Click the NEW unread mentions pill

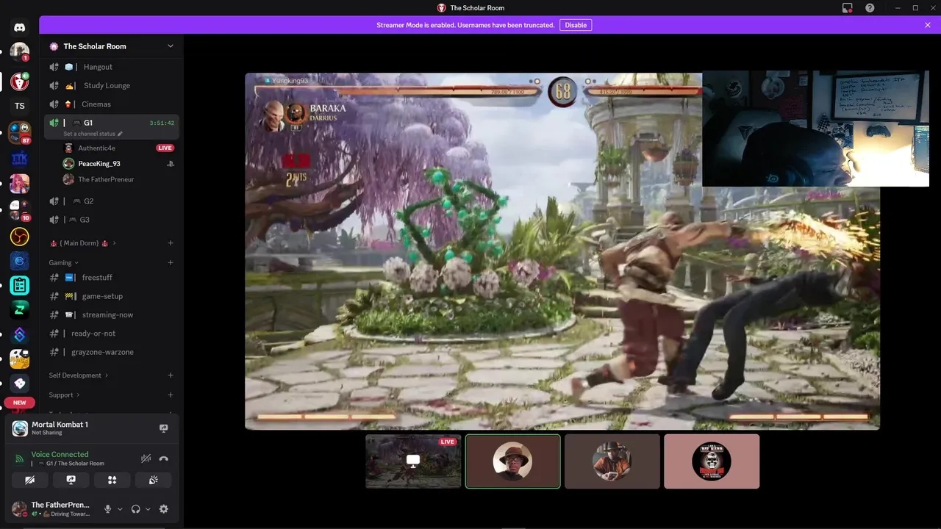pyautogui.click(x=20, y=403)
